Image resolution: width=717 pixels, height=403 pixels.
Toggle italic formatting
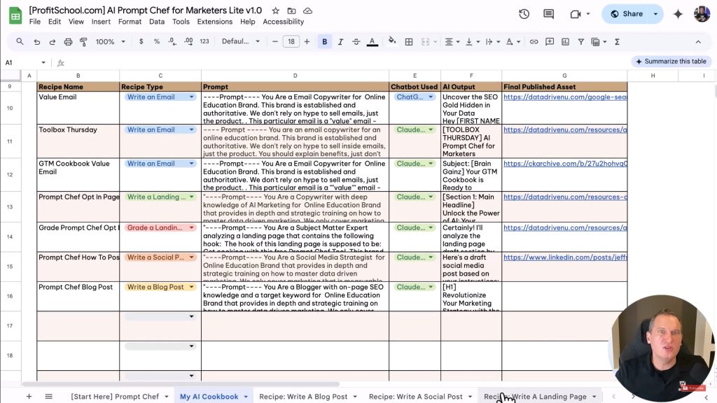tap(340, 41)
